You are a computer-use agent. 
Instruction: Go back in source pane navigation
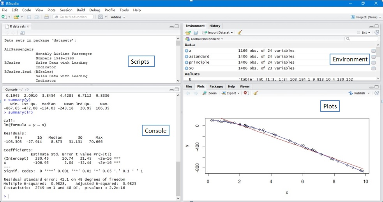pos(7,33)
